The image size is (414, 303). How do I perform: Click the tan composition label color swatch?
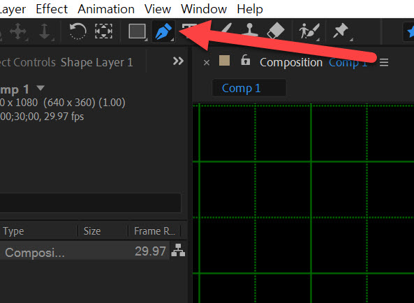click(224, 61)
